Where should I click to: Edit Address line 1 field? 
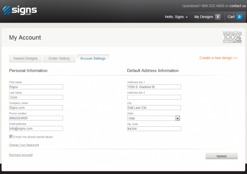point(154,87)
